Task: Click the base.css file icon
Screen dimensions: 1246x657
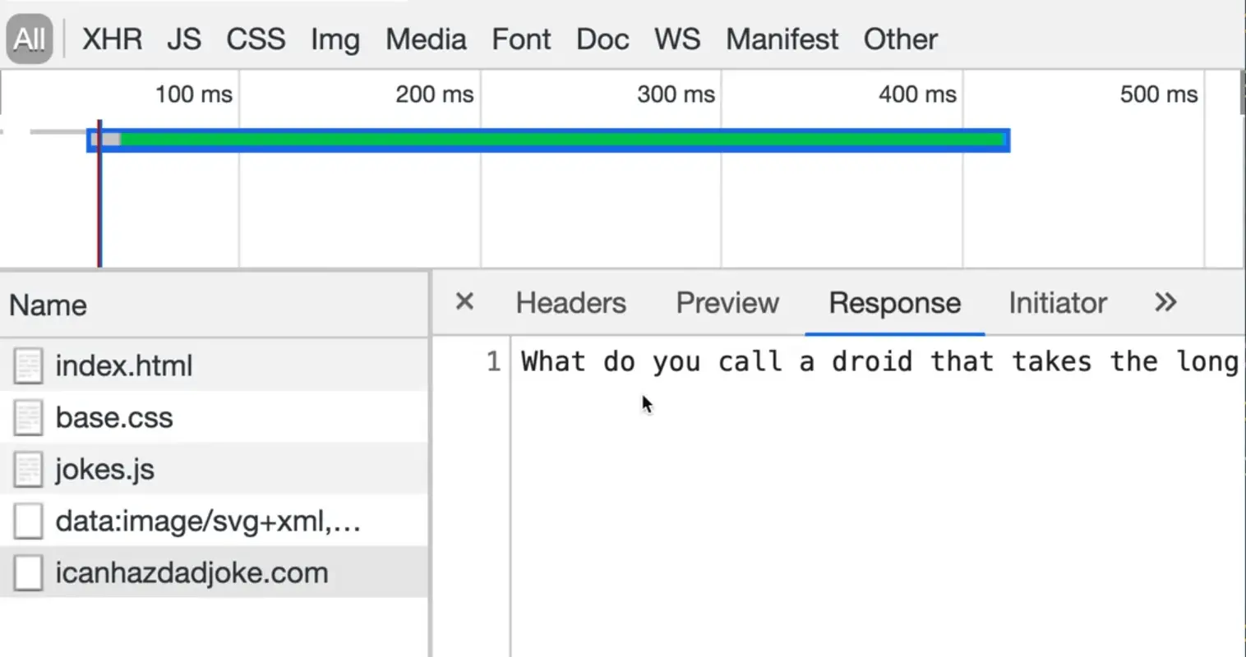Action: click(x=28, y=418)
